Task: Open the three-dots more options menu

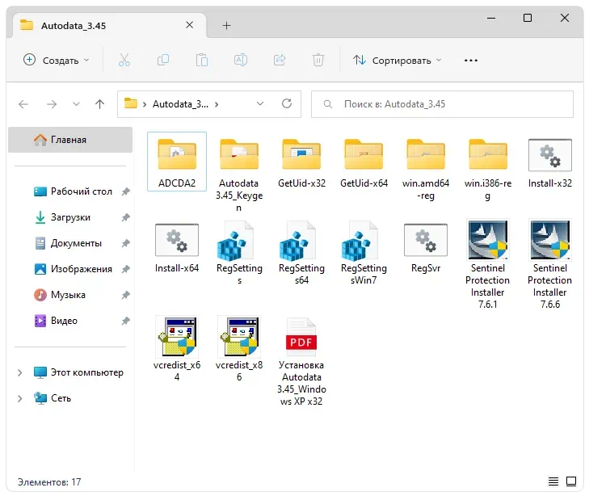Action: pos(471,61)
